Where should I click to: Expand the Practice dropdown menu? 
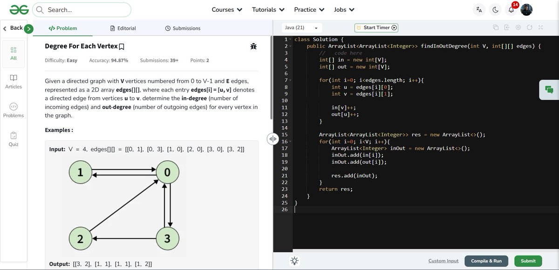point(309,9)
